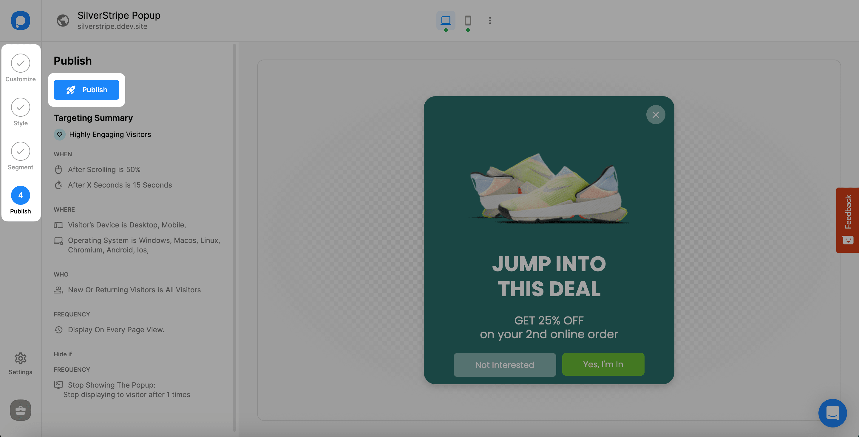Click Display On Every Page View text
Viewport: 859px width, 437px height.
tap(116, 330)
